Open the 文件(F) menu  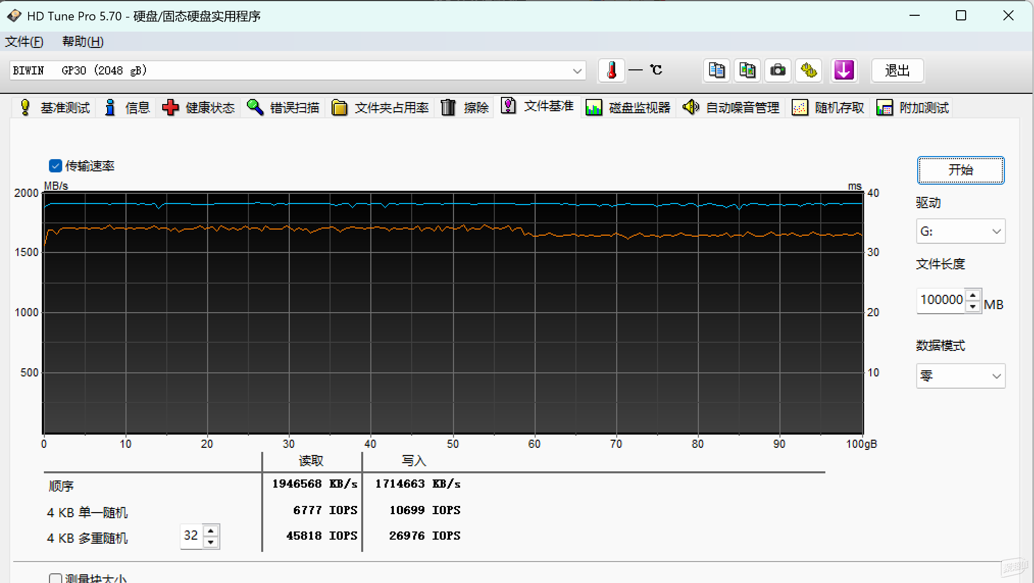click(x=24, y=42)
